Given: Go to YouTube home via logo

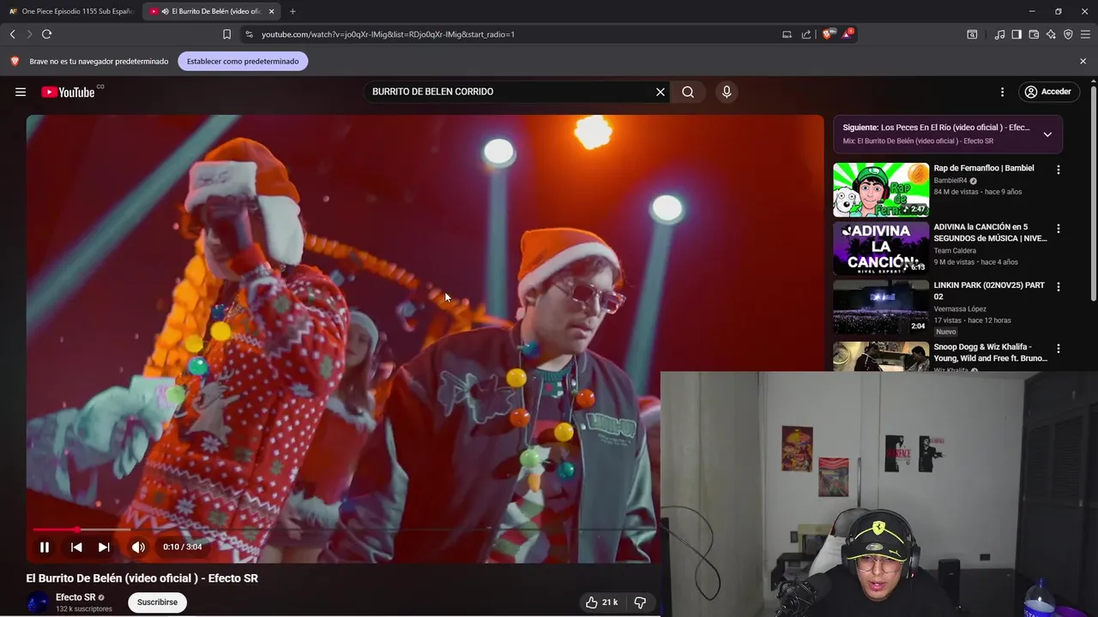Looking at the screenshot, I should 69,92.
